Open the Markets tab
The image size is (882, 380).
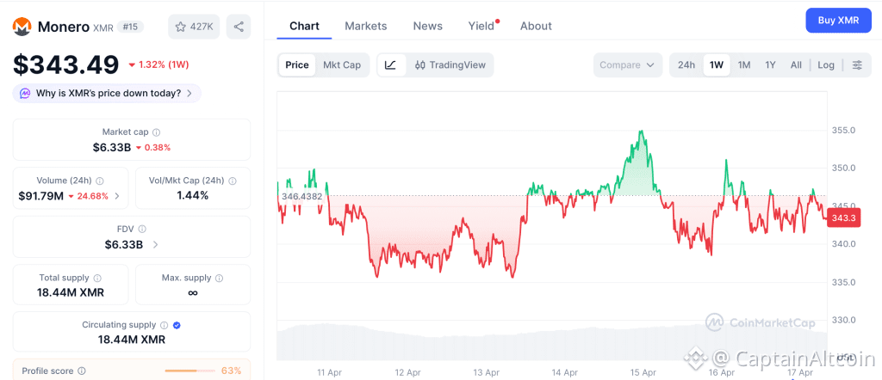(x=366, y=26)
